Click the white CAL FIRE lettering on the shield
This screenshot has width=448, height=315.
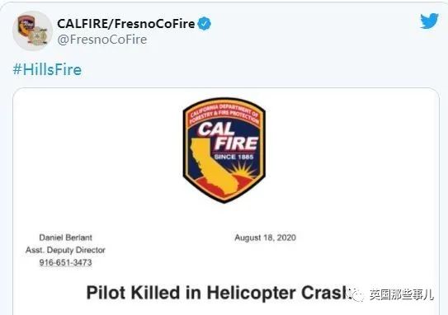[x=228, y=137]
